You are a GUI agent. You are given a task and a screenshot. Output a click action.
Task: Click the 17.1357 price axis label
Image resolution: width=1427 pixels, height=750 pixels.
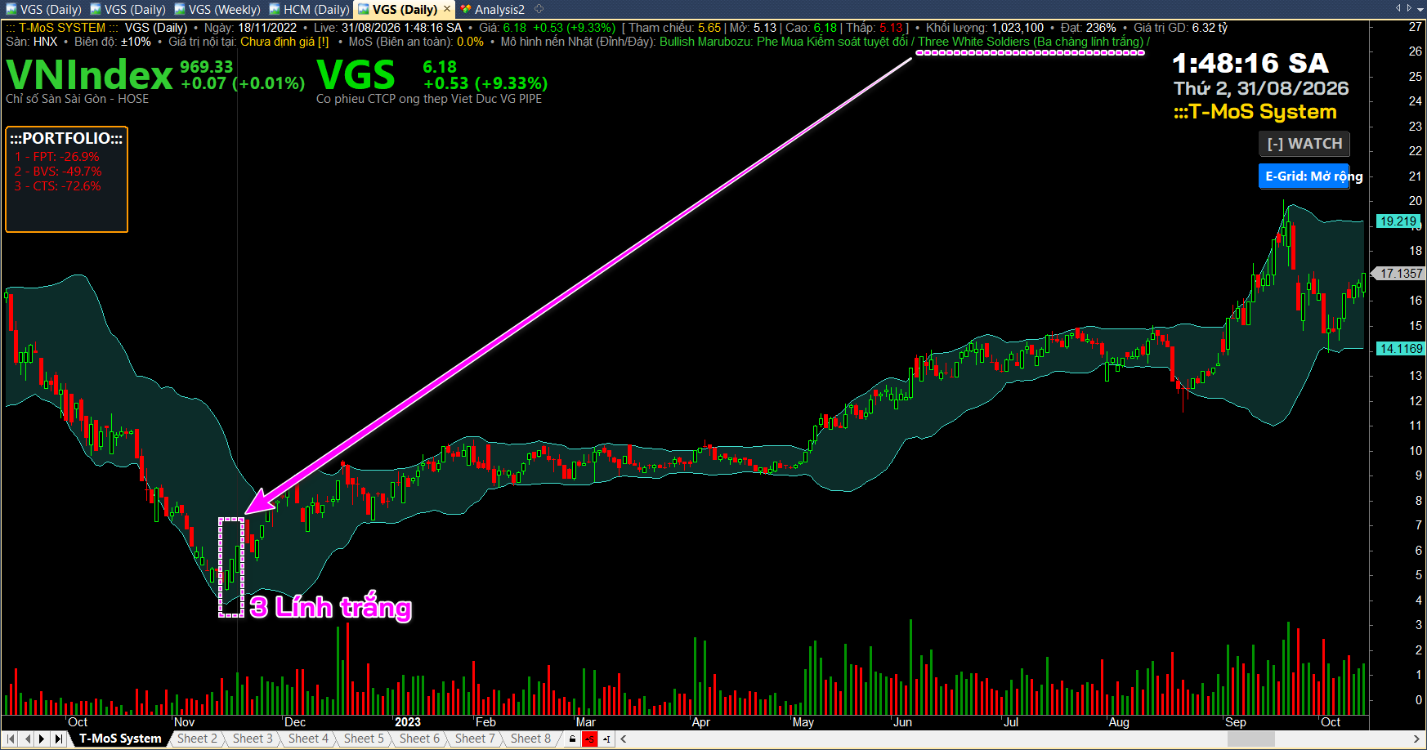click(x=1398, y=274)
